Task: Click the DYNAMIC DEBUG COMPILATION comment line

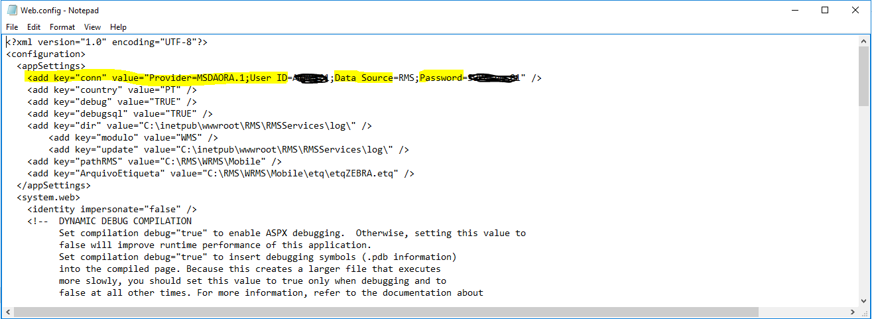Action: tap(109, 222)
